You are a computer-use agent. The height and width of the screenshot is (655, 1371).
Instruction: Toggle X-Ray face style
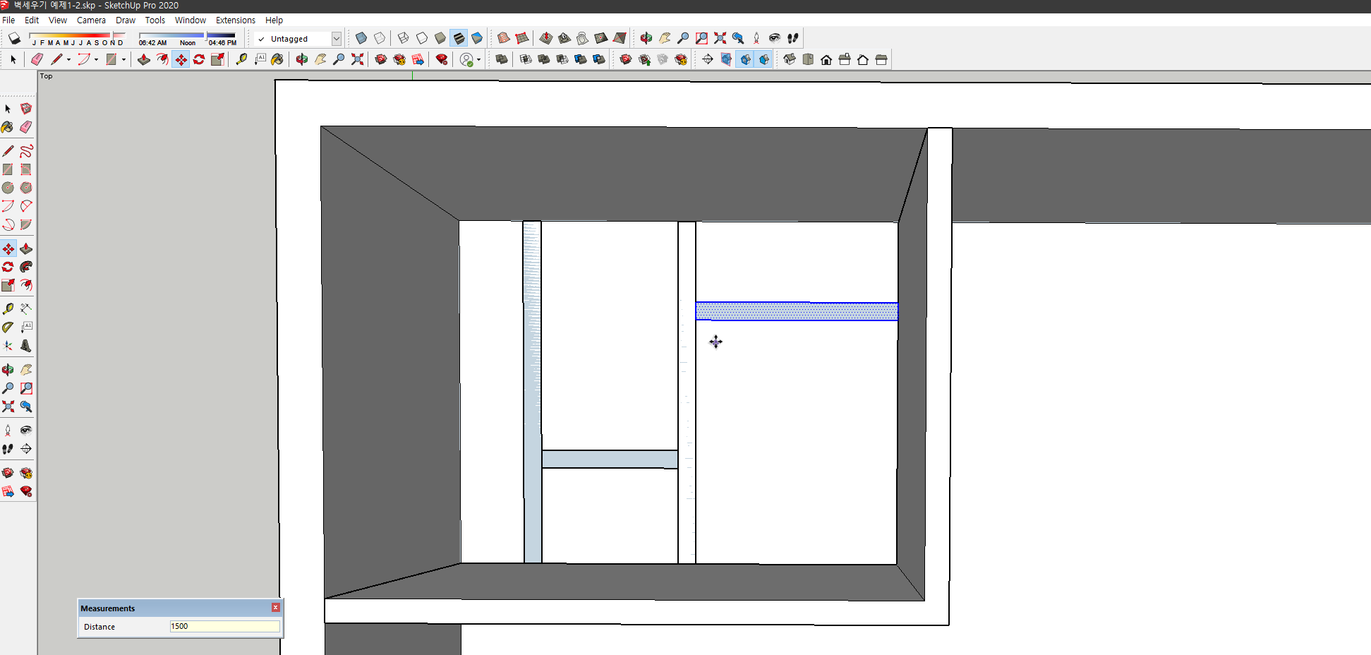tap(361, 38)
